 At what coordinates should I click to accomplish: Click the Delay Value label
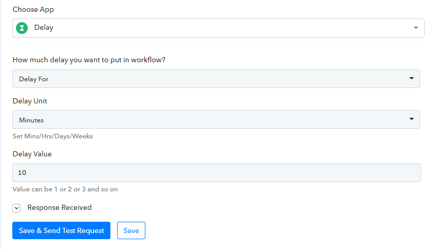(x=32, y=154)
